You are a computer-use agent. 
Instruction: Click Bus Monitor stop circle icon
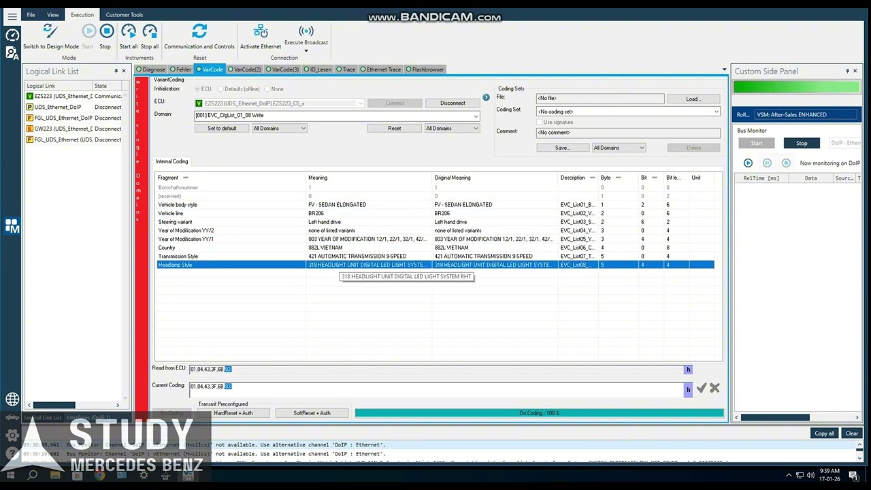[786, 163]
